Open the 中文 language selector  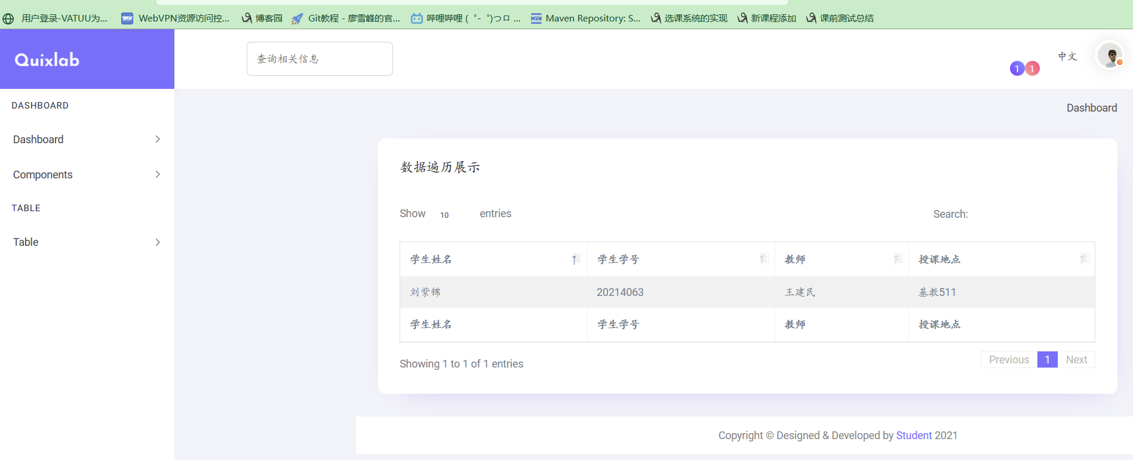(x=1067, y=56)
